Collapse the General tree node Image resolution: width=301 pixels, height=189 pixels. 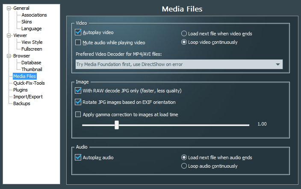tap(9, 8)
